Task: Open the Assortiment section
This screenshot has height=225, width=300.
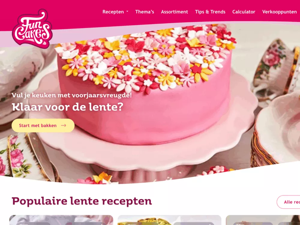Action: pyautogui.click(x=175, y=12)
